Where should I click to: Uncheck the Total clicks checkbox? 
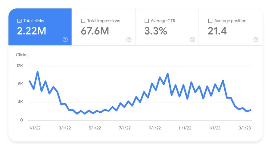pos(19,21)
